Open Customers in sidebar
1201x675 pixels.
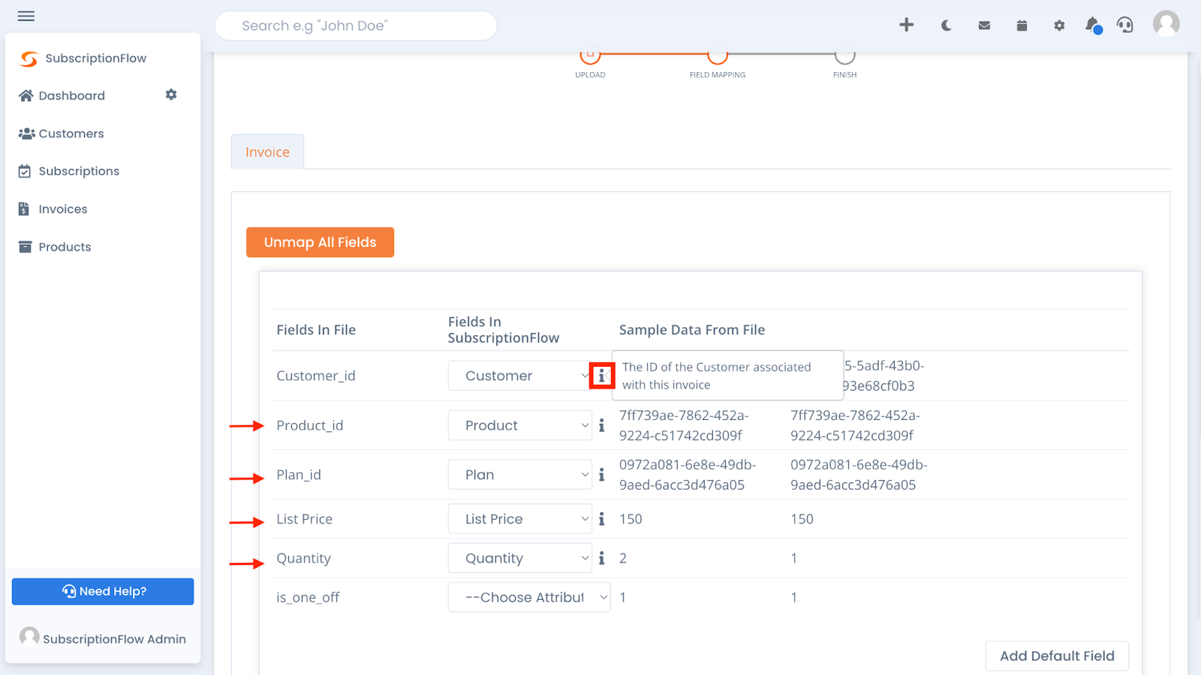(62, 133)
